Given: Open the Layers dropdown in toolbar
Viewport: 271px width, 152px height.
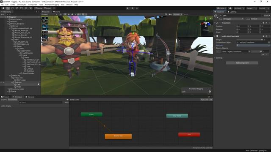Looking at the screenshot, I should point(252,8).
